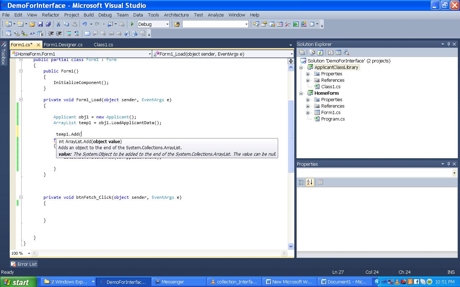The height and width of the screenshot is (287, 460).
Task: Expand the Form1.cs tree node
Action: tap(308, 113)
